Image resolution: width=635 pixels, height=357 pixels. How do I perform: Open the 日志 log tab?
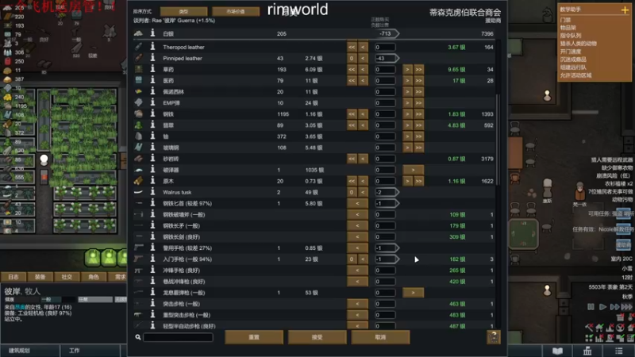point(13,277)
